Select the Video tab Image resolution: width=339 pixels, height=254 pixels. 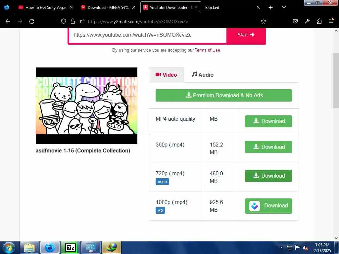tap(166, 75)
